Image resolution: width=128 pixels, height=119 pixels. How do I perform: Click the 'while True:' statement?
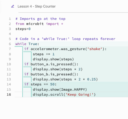click(27, 44)
